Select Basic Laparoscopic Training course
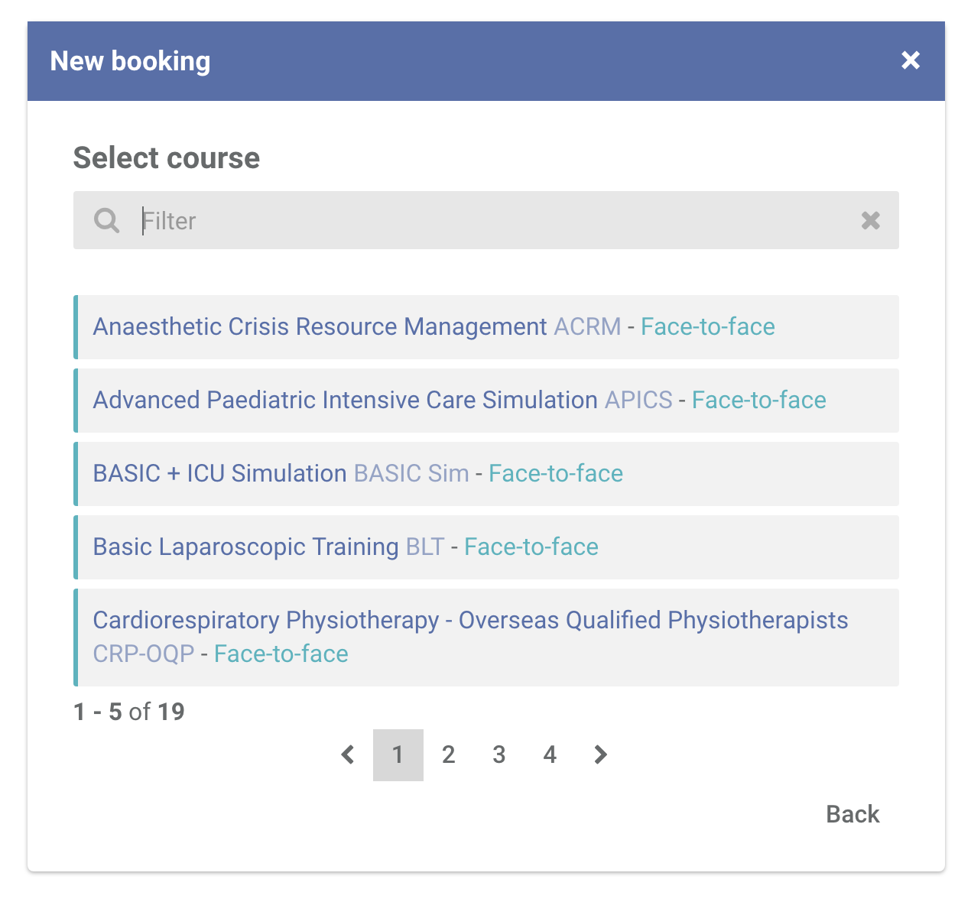This screenshot has height=902, width=971. point(486,547)
